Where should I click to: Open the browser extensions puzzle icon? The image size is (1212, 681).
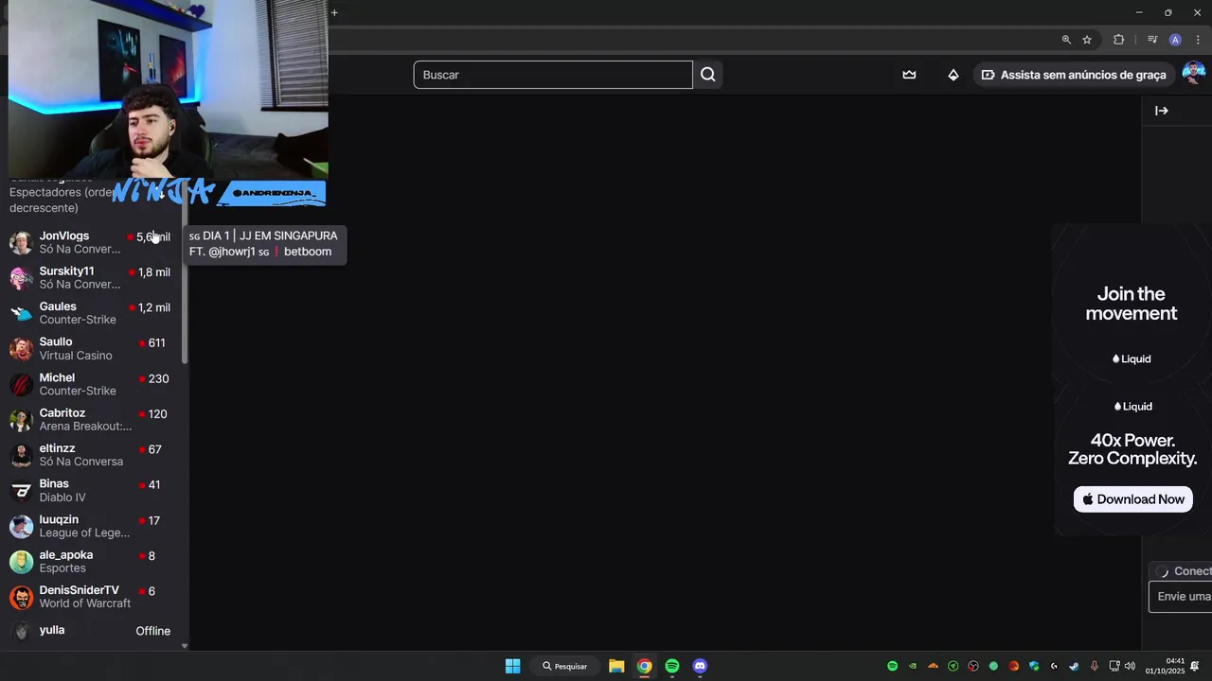coord(1118,40)
